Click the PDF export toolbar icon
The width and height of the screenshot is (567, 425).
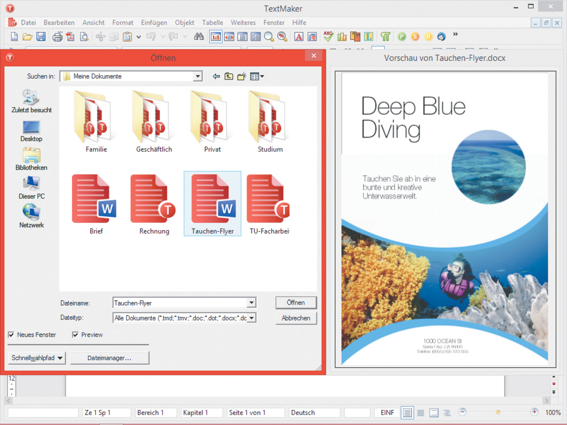71,37
